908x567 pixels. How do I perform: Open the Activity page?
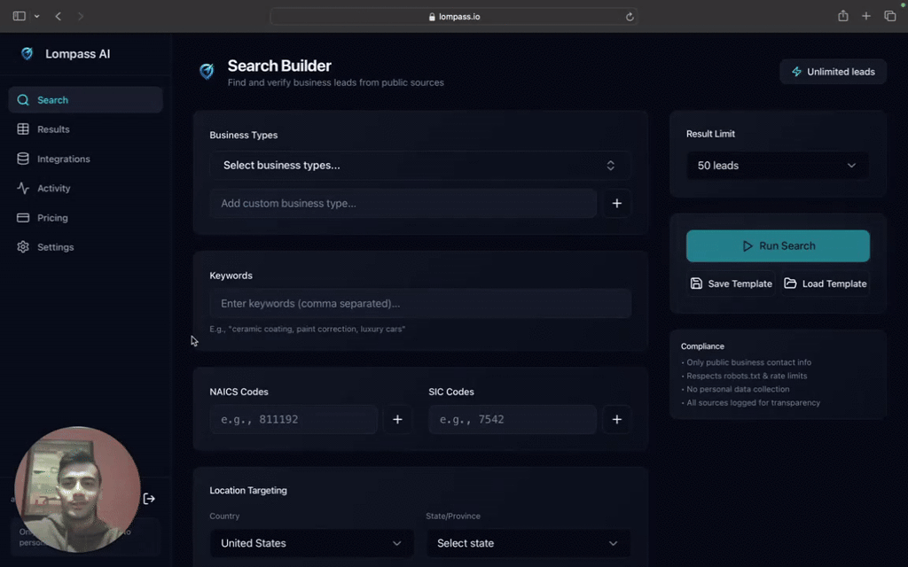click(x=85, y=189)
